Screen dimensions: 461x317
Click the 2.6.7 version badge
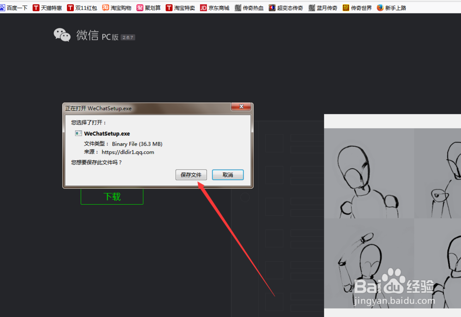(x=128, y=38)
